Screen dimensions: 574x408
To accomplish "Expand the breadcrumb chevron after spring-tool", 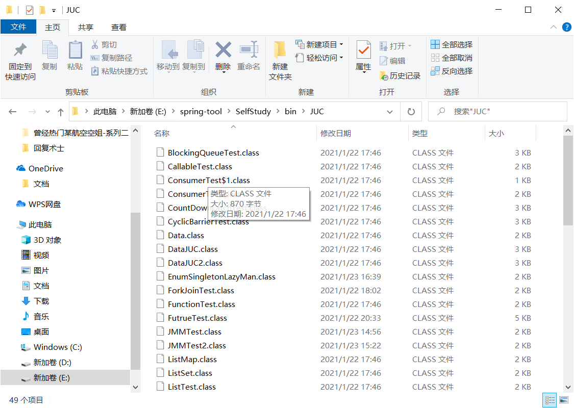I will pos(229,111).
